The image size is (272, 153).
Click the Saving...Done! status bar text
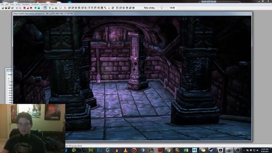[76, 146]
